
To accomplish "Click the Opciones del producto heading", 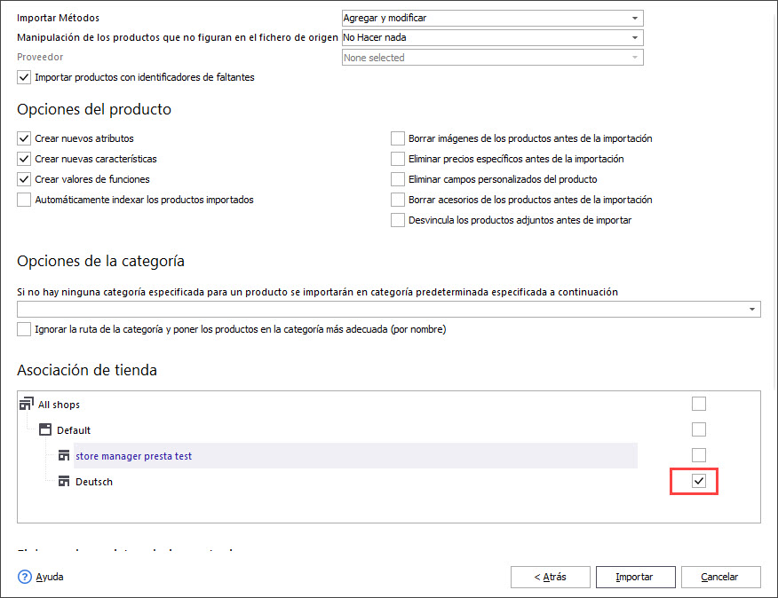I will [x=94, y=110].
